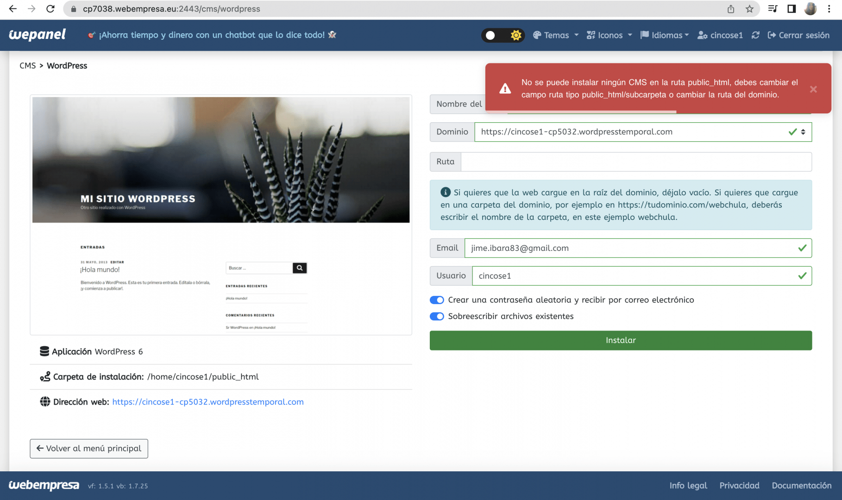Click the /home/cincose1/public_html path text
This screenshot has height=500, width=842.
[x=203, y=376]
